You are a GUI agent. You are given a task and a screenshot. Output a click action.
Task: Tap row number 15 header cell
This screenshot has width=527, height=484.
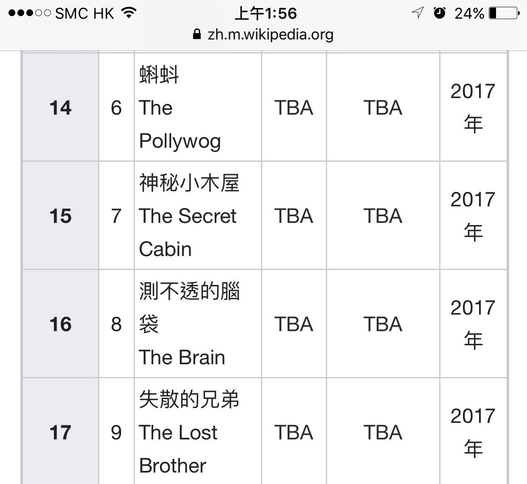60,216
